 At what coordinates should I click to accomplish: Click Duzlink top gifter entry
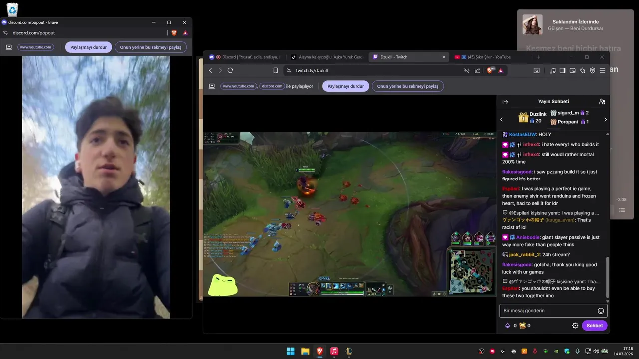pos(533,117)
